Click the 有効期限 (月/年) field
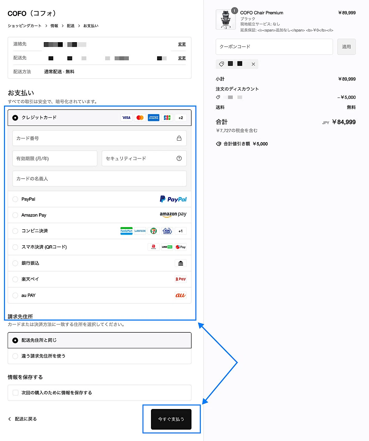The width and height of the screenshot is (369, 441). [55, 158]
